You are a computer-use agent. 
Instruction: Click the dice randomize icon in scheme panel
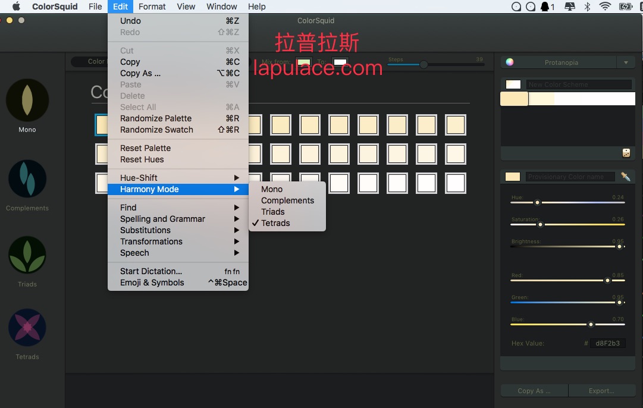click(x=626, y=153)
